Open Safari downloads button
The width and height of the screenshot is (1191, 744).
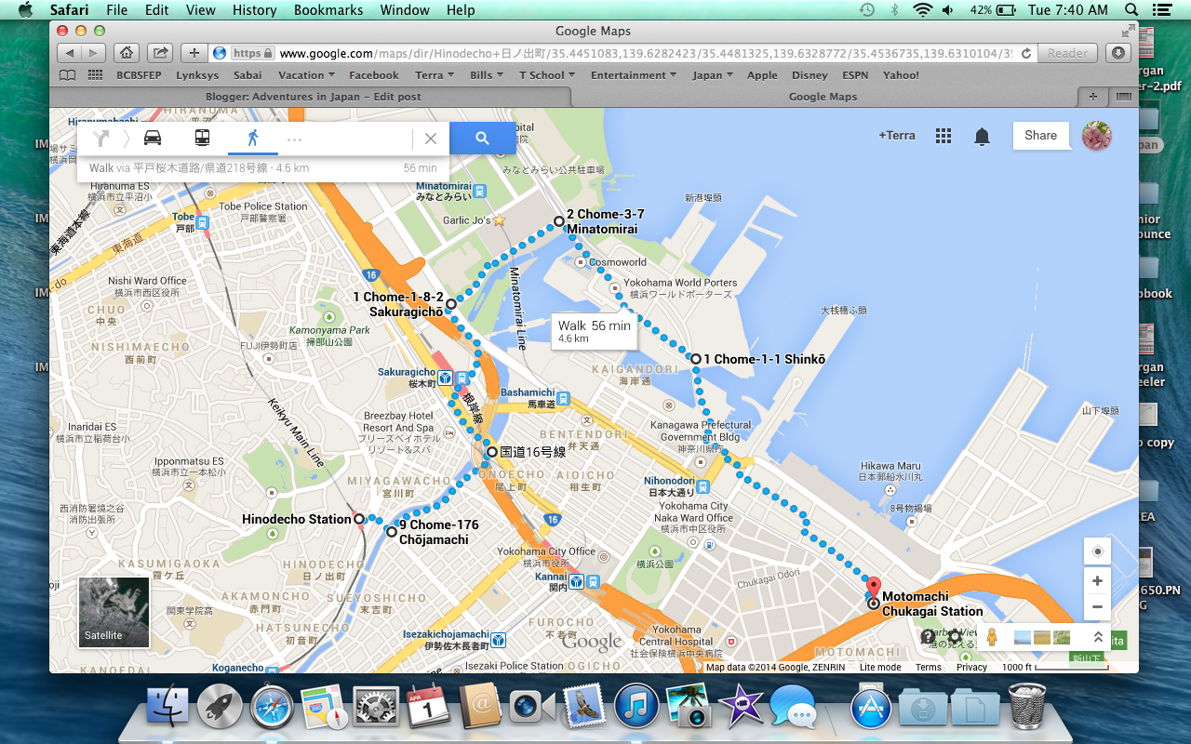1118,53
